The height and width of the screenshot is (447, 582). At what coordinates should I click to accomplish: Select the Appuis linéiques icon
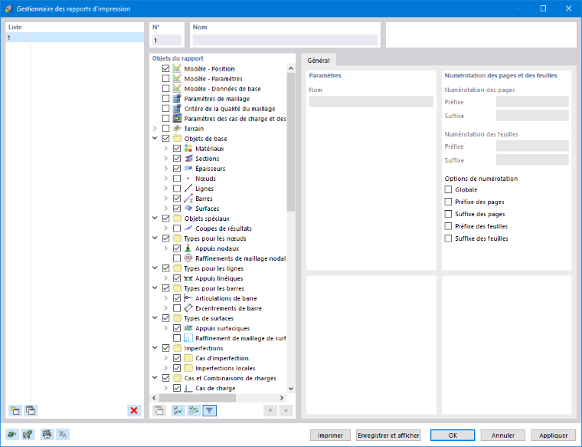pos(188,278)
